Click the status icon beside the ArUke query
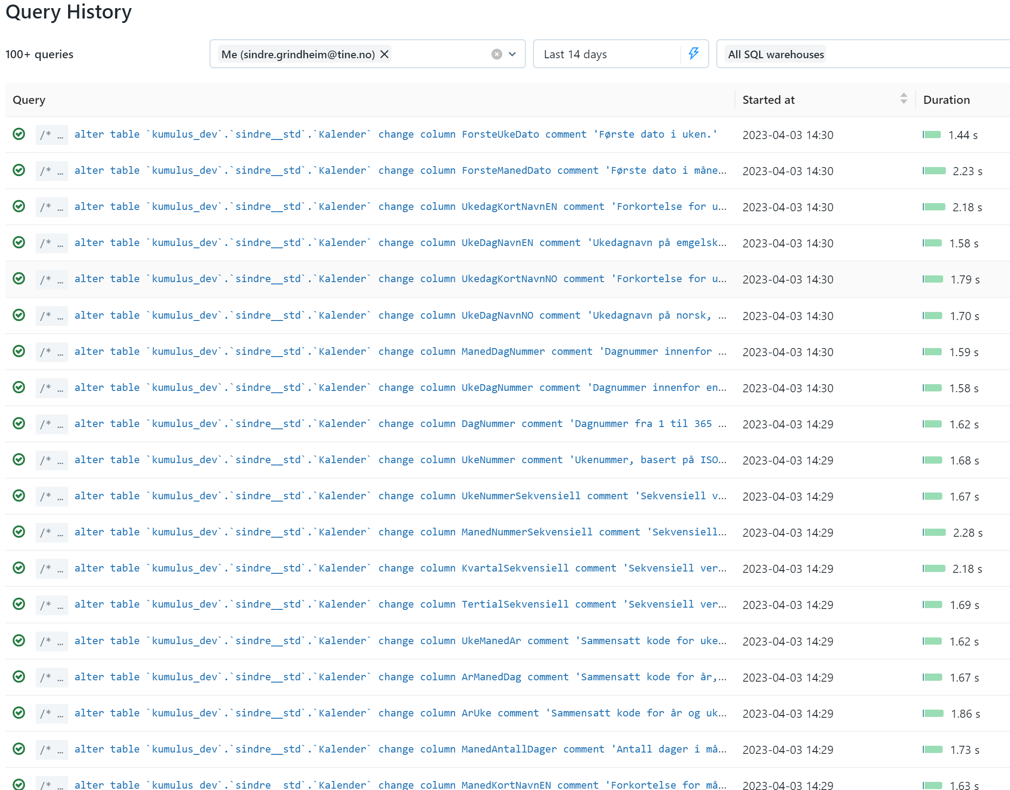This screenshot has height=790, width=1010. coord(19,713)
